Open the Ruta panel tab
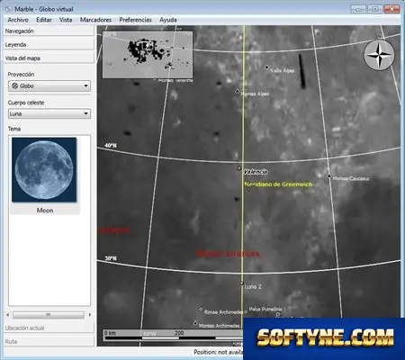 point(49,341)
